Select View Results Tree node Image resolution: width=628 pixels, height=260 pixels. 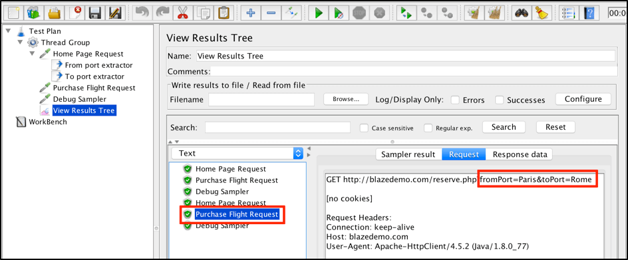pyautogui.click(x=84, y=110)
